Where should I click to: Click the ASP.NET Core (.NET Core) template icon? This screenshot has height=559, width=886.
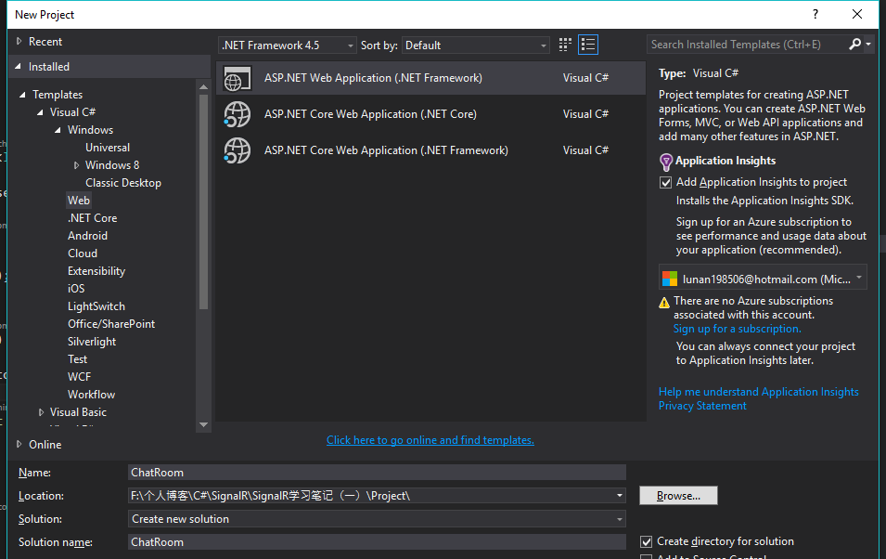point(238,114)
